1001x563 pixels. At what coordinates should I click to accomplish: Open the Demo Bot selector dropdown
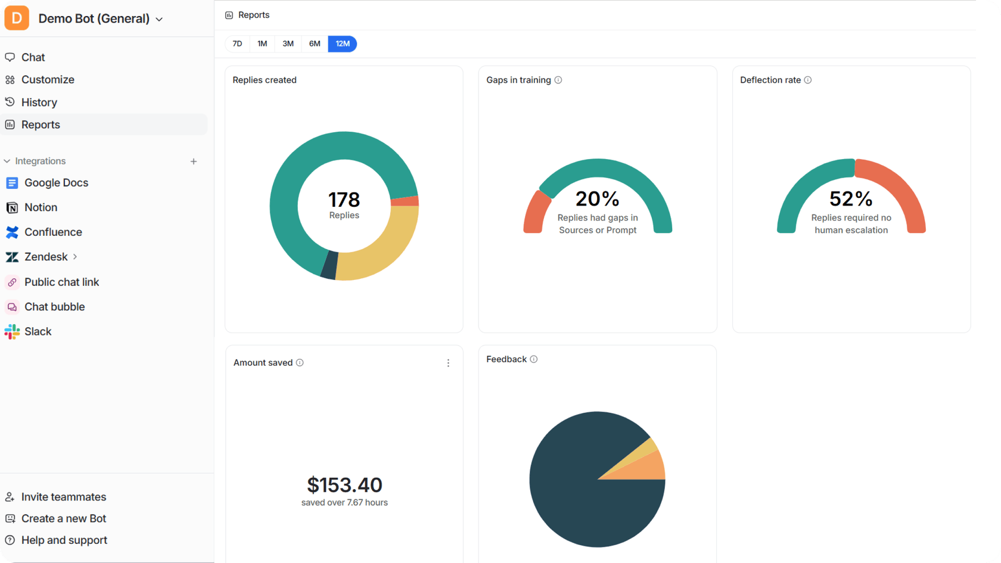click(x=158, y=19)
